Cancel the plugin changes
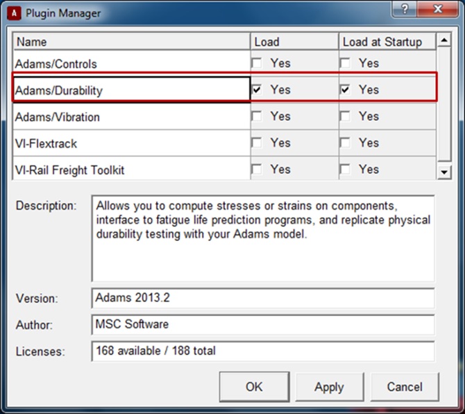 [x=404, y=387]
